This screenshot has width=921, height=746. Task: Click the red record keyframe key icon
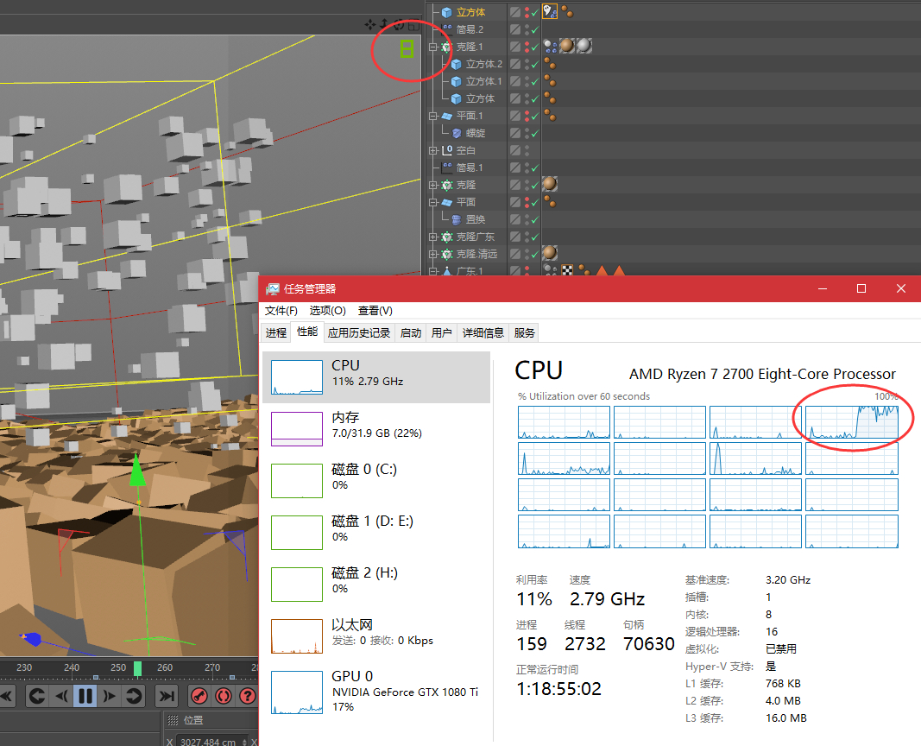[199, 696]
